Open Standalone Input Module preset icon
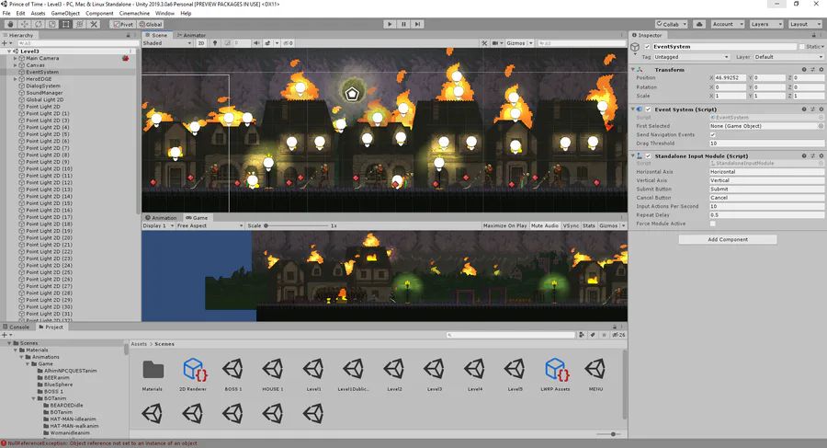This screenshot has width=827, height=448. tap(813, 156)
